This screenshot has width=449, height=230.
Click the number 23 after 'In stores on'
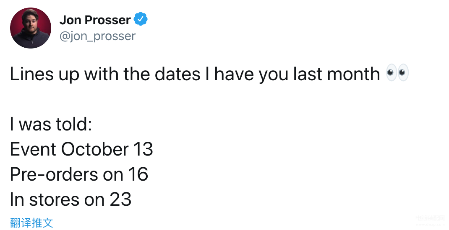tap(120, 199)
